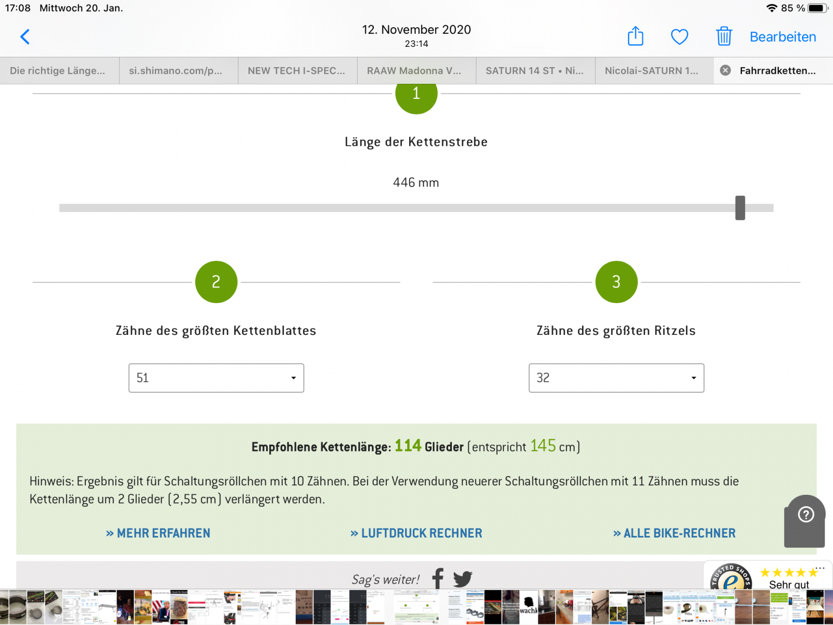Click the Twitter bird icon

pyautogui.click(x=462, y=578)
